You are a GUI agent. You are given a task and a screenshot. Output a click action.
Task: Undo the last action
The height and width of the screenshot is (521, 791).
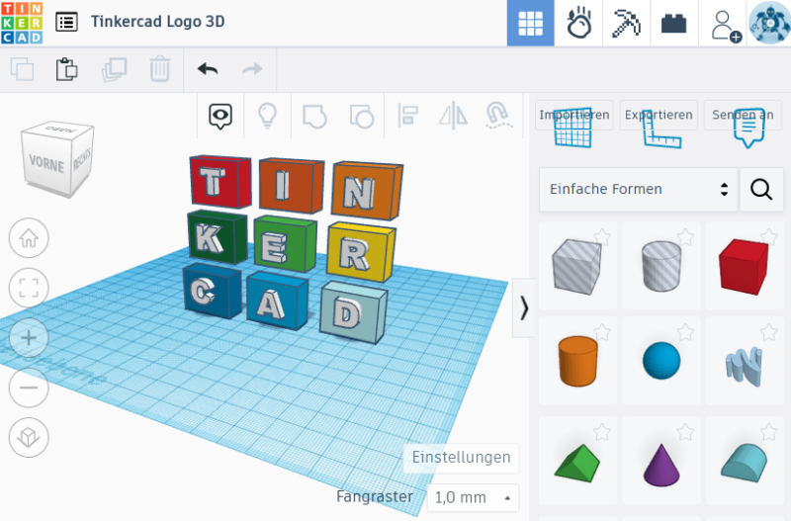tap(208, 69)
